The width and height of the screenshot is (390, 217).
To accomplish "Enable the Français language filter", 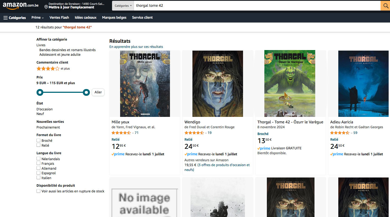I will click(38, 163).
